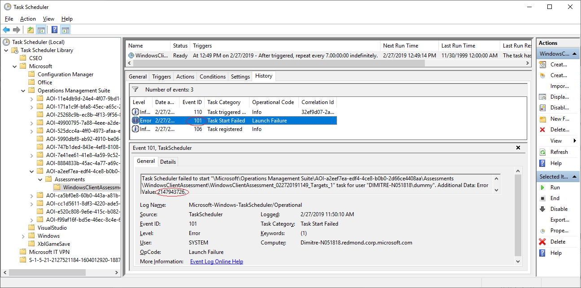Open the Action menu

pos(28,19)
